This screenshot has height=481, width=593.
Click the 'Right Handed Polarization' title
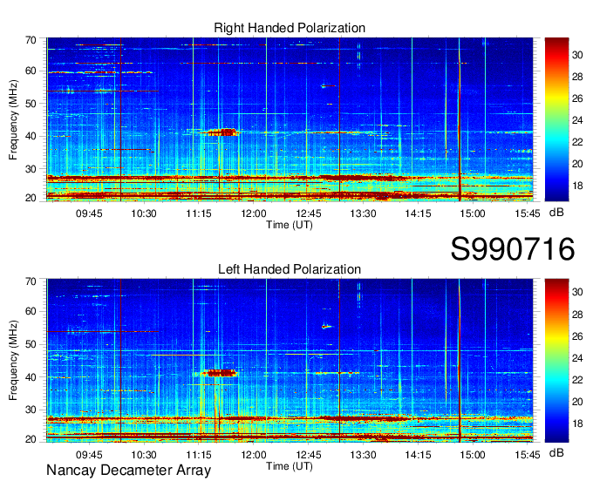pos(290,28)
